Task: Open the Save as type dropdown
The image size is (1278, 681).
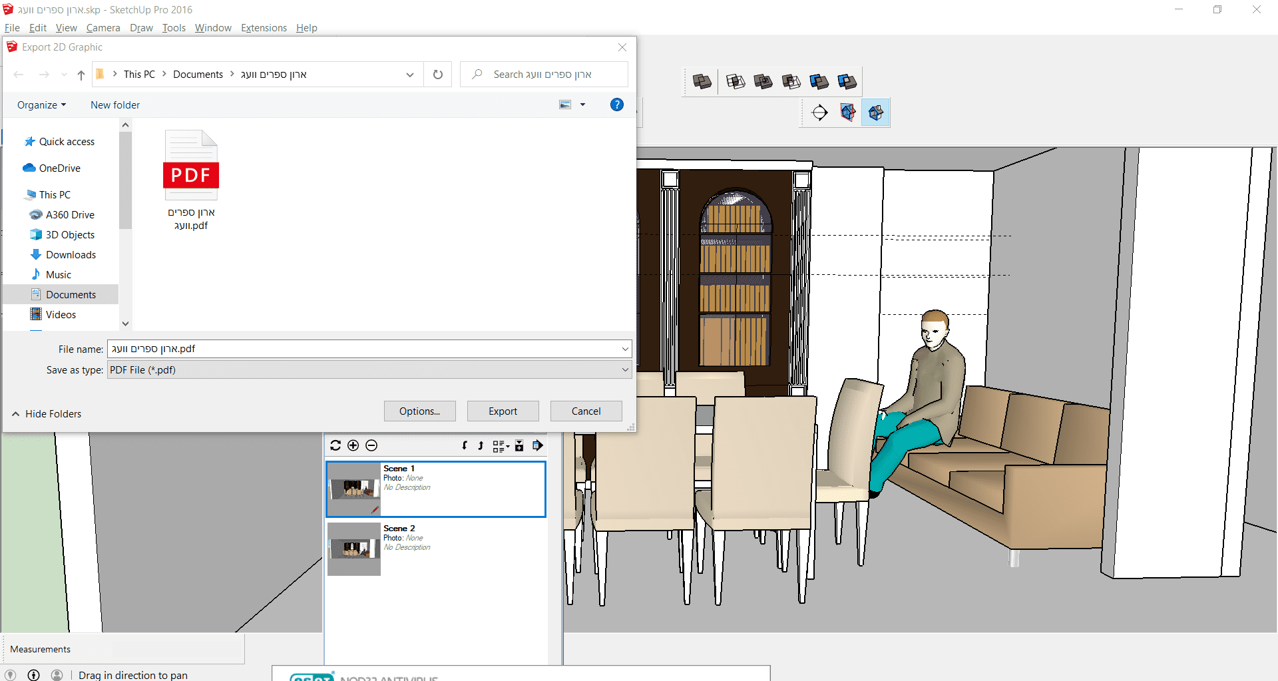Action: (625, 369)
